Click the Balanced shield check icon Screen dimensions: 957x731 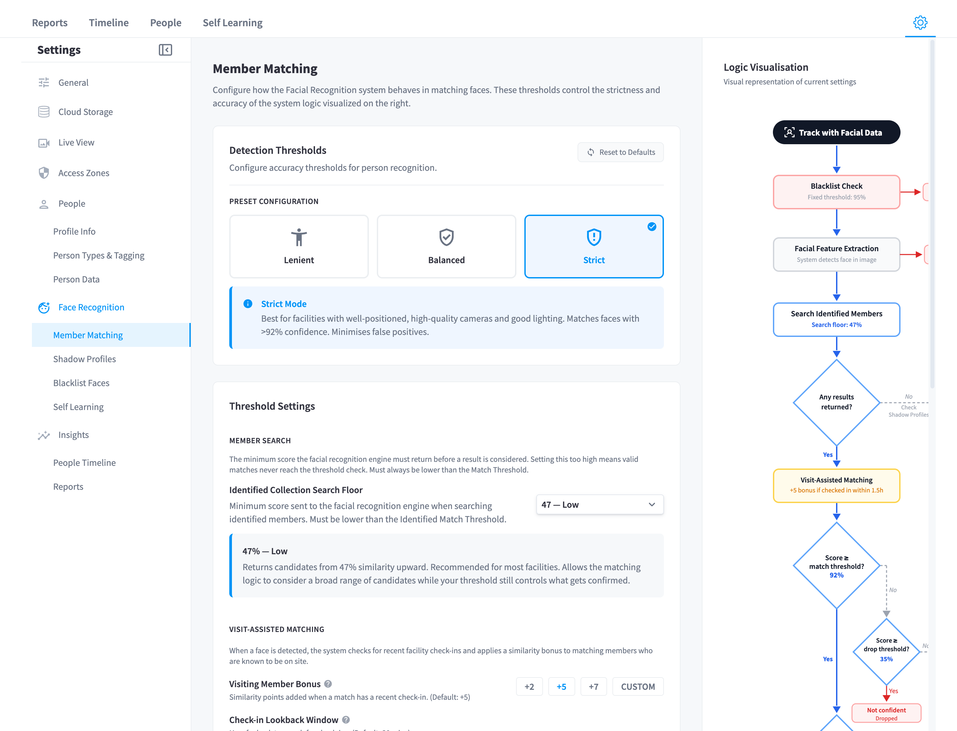tap(447, 238)
